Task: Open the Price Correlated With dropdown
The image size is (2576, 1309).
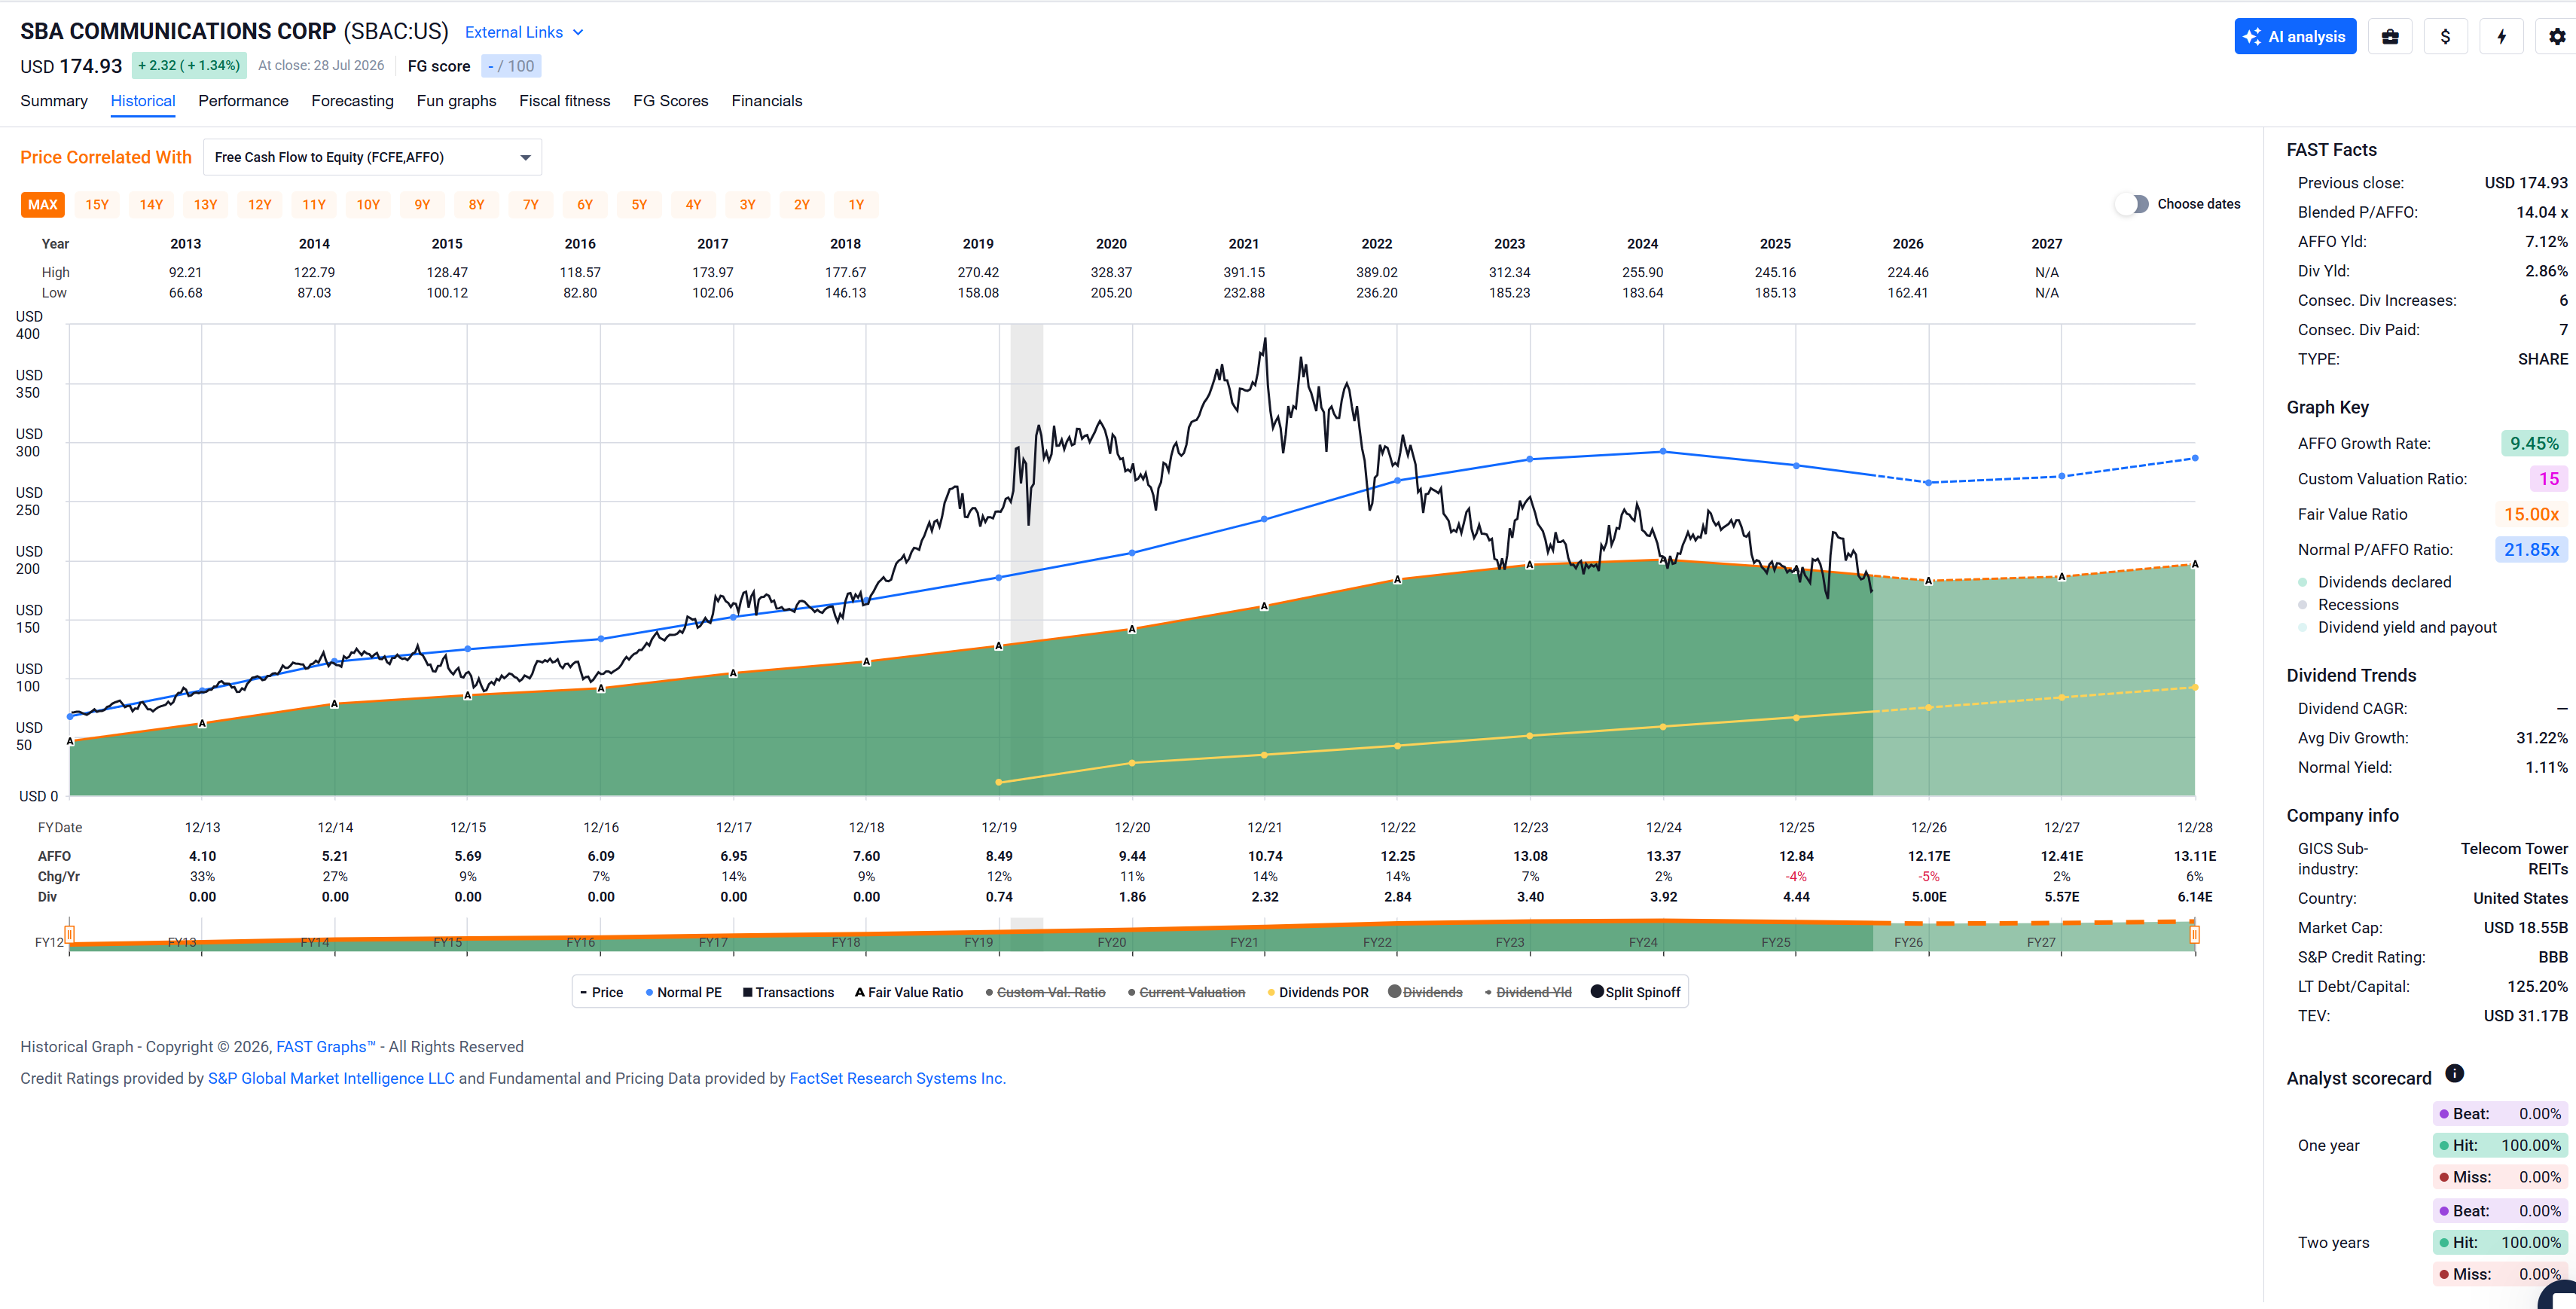Action: tap(372, 157)
